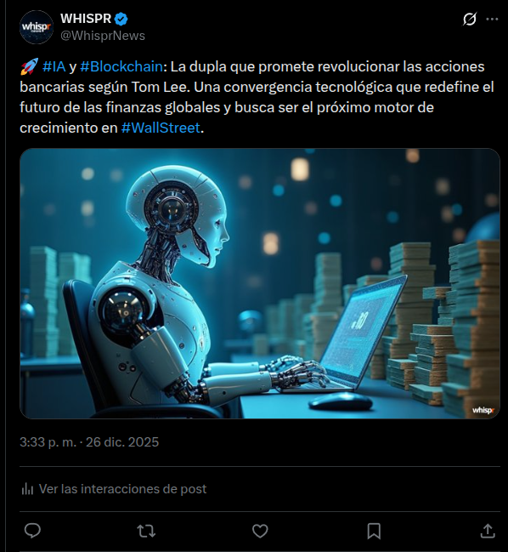Open the WHISPR profile avatar
The height and width of the screenshot is (552, 508).
click(x=37, y=27)
